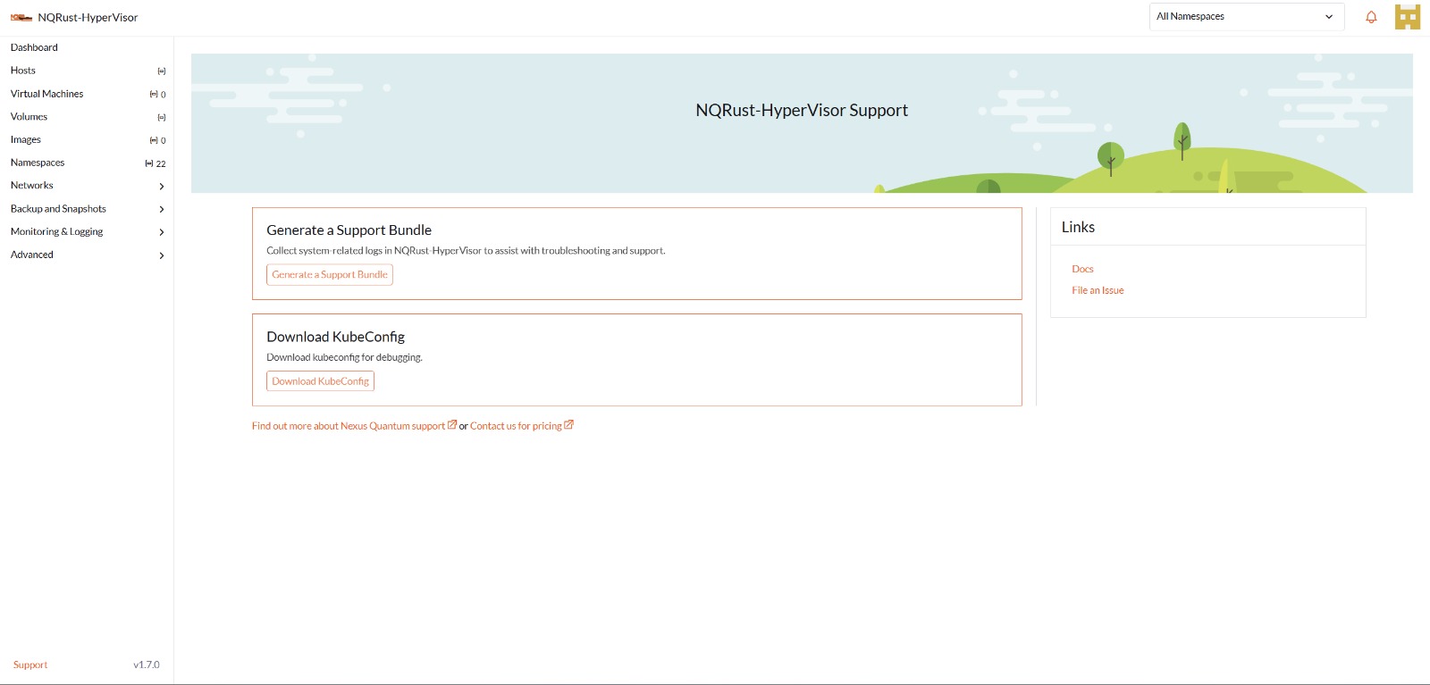Click the count badge icon beside Volumes

[162, 117]
